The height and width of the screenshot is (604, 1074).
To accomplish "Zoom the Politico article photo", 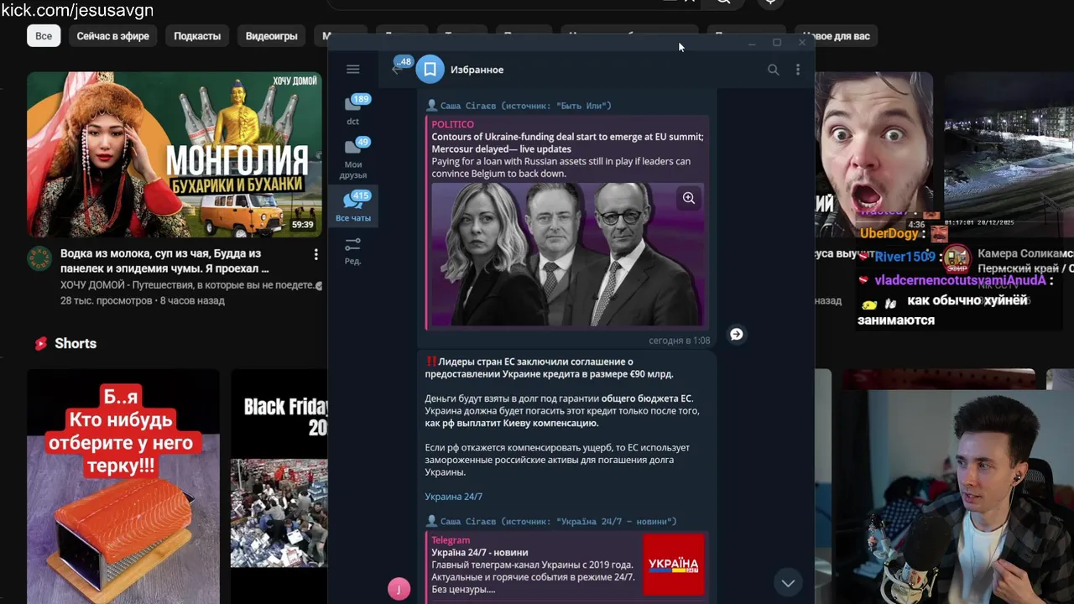I will pos(688,198).
